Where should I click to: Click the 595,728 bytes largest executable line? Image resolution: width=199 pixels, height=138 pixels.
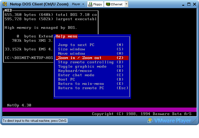(x=51, y=19)
